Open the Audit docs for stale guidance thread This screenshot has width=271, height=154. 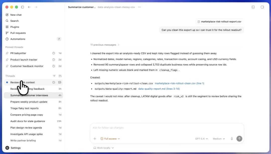(x=33, y=121)
